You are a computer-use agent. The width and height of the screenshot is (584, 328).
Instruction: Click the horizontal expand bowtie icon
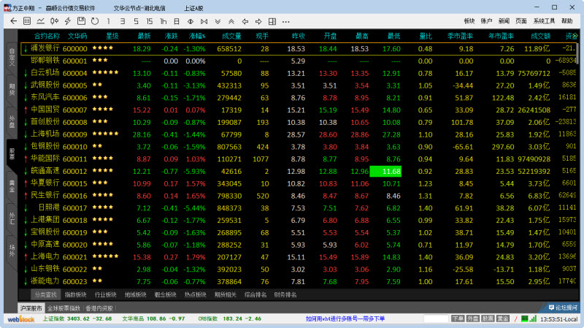(204, 21)
